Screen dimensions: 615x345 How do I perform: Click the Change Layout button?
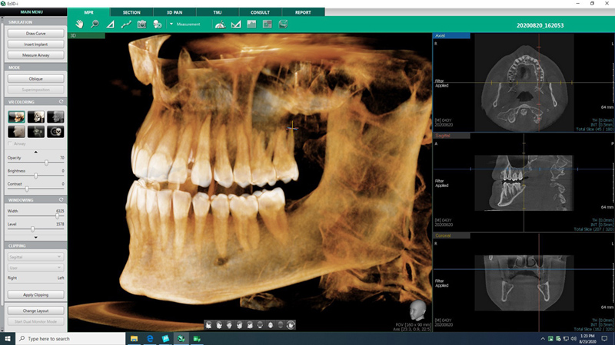pyautogui.click(x=35, y=311)
